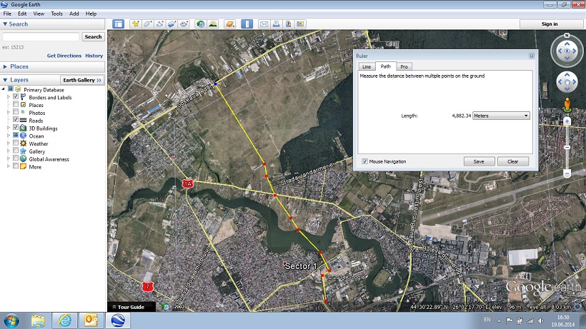This screenshot has height=329, width=586.
Task: Click the Add Path toolbar icon
Action: click(159, 24)
